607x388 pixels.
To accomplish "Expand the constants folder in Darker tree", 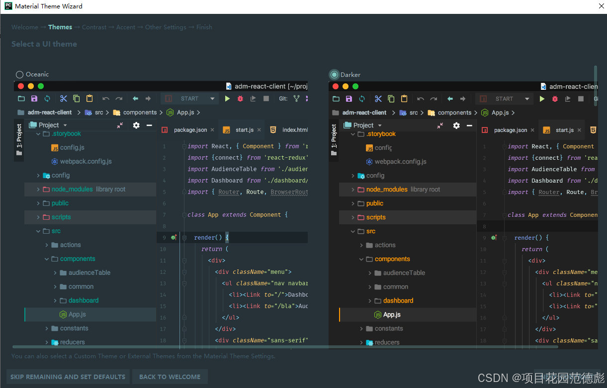I will click(x=361, y=328).
